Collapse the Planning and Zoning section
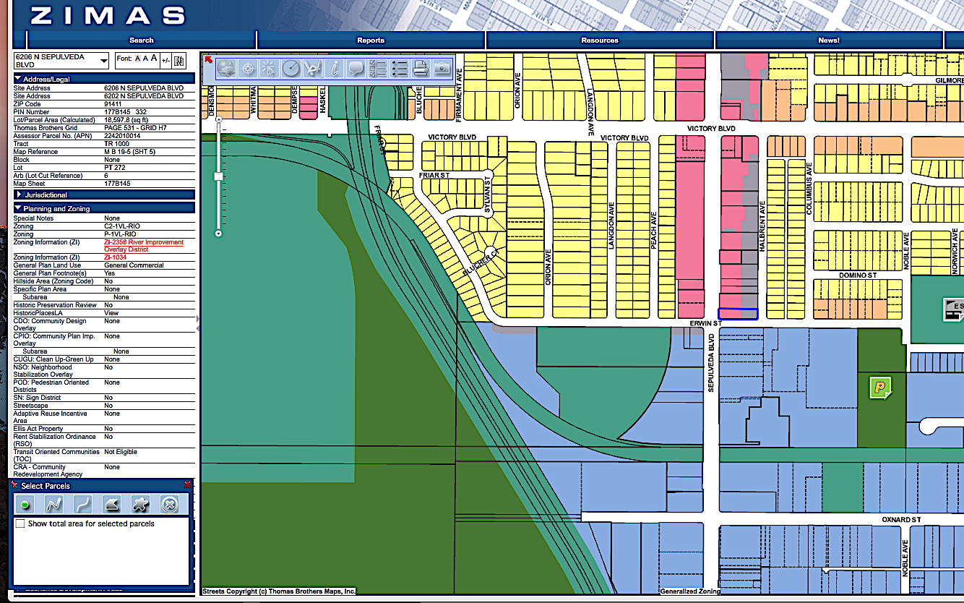The height and width of the screenshot is (603, 964). click(56, 208)
